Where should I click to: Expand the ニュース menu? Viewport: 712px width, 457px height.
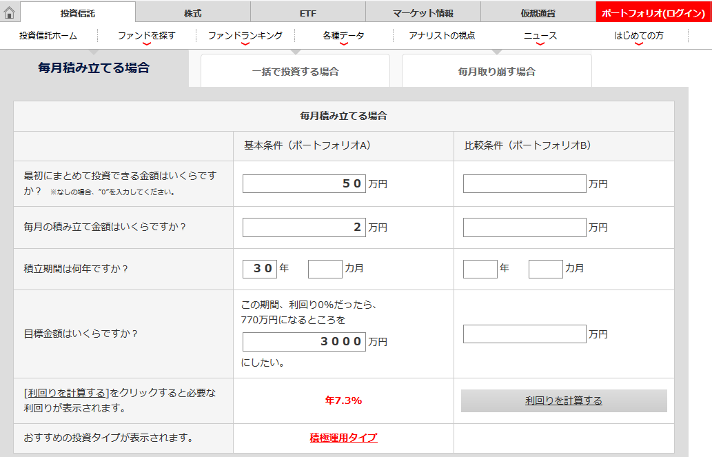tap(540, 36)
